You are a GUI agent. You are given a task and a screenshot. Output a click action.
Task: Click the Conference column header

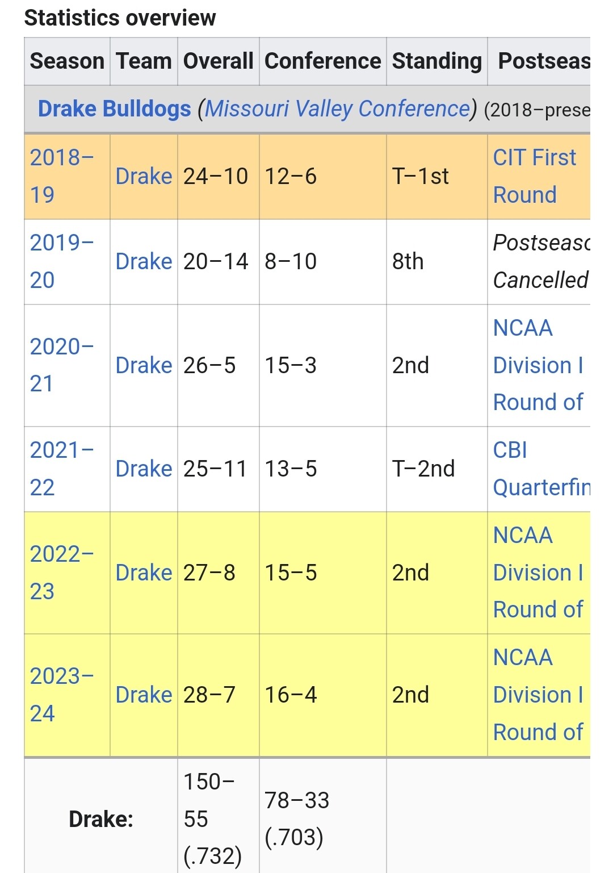[x=322, y=61]
